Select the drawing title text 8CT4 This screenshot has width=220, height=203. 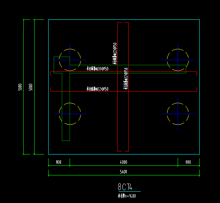click(x=125, y=187)
